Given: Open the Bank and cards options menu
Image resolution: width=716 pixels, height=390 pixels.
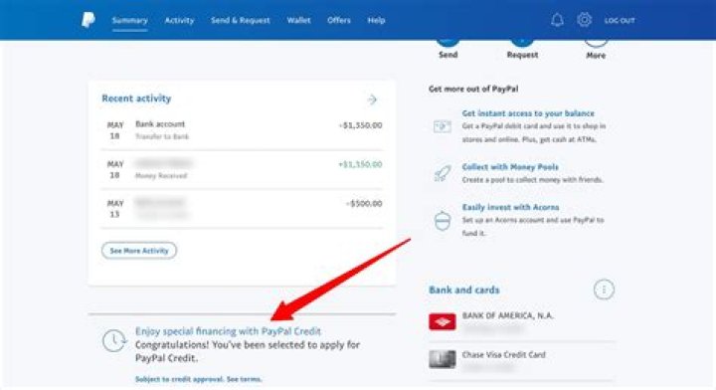Looking at the screenshot, I should (604, 290).
